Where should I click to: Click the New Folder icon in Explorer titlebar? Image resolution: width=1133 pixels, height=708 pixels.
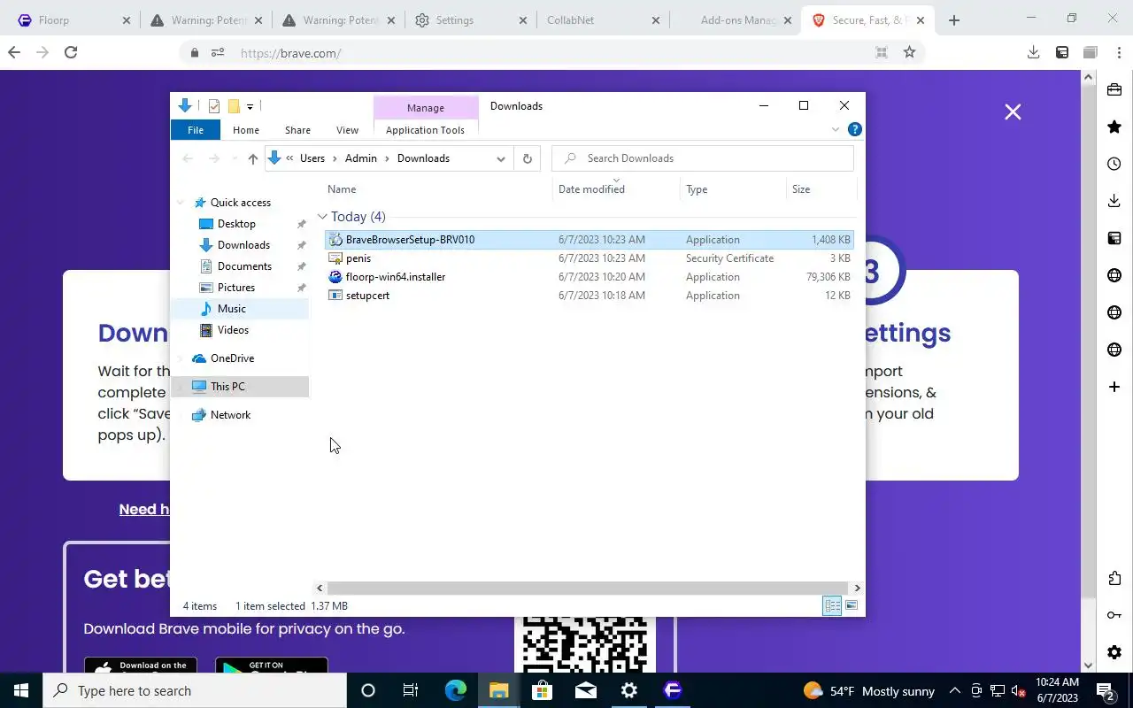[234, 106]
